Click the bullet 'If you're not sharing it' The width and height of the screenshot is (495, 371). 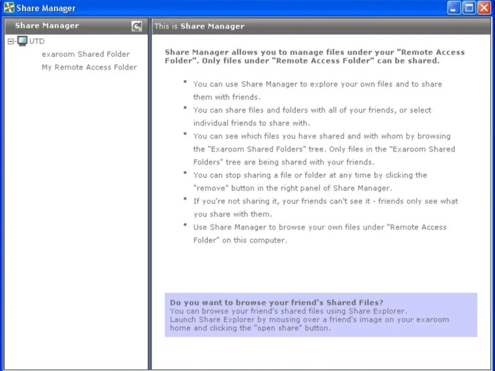325,208
